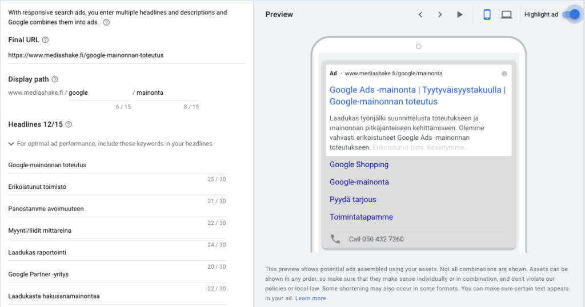Screen dimensions: 585x307
Task: Click ad info icon in preview
Action: 504,74
